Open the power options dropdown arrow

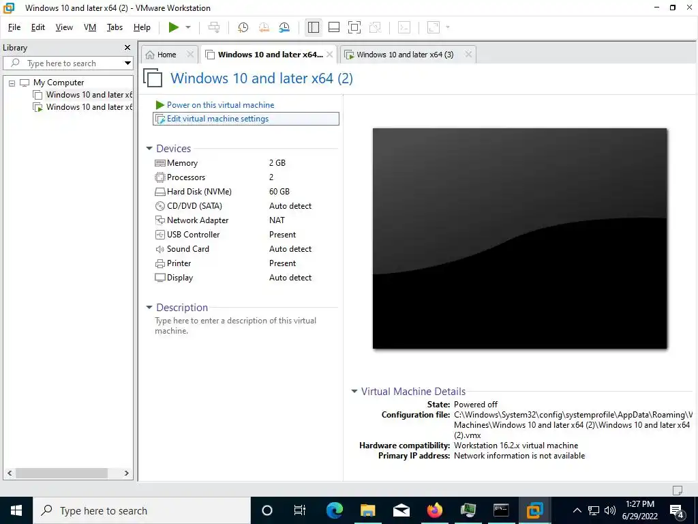[x=188, y=27]
